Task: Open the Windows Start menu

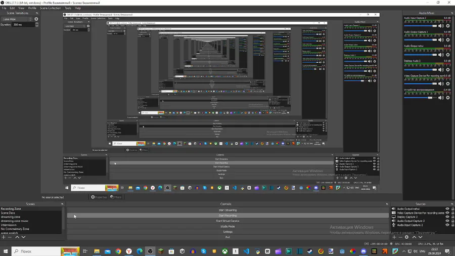Action: pos(6,251)
